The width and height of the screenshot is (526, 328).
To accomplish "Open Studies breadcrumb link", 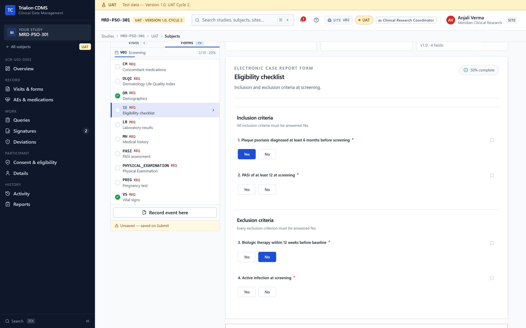I will [108, 36].
